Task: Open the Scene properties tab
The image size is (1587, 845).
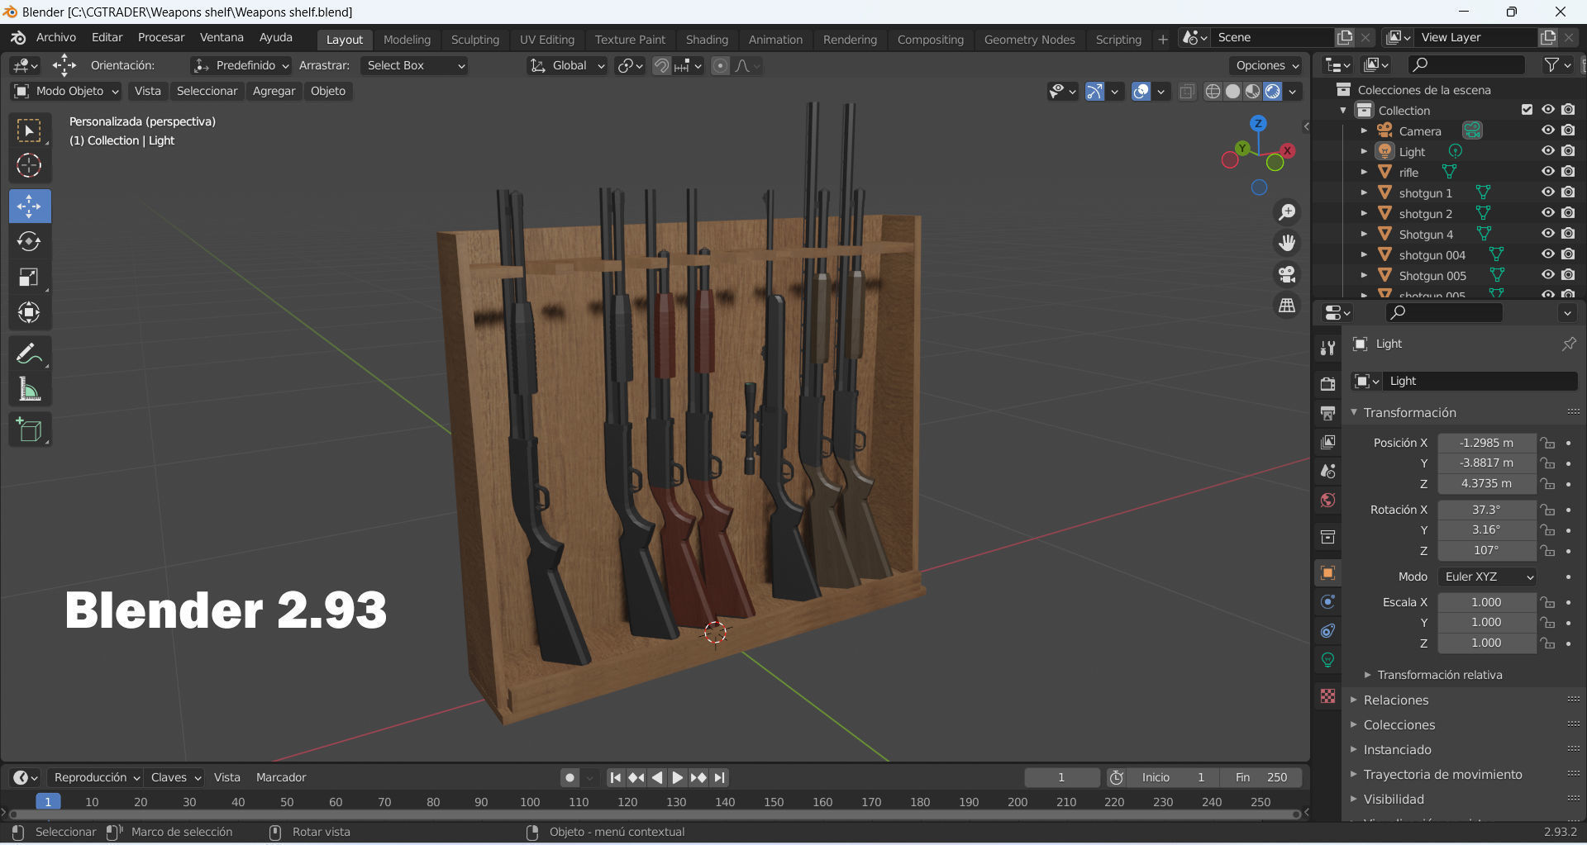Action: pos(1328,471)
